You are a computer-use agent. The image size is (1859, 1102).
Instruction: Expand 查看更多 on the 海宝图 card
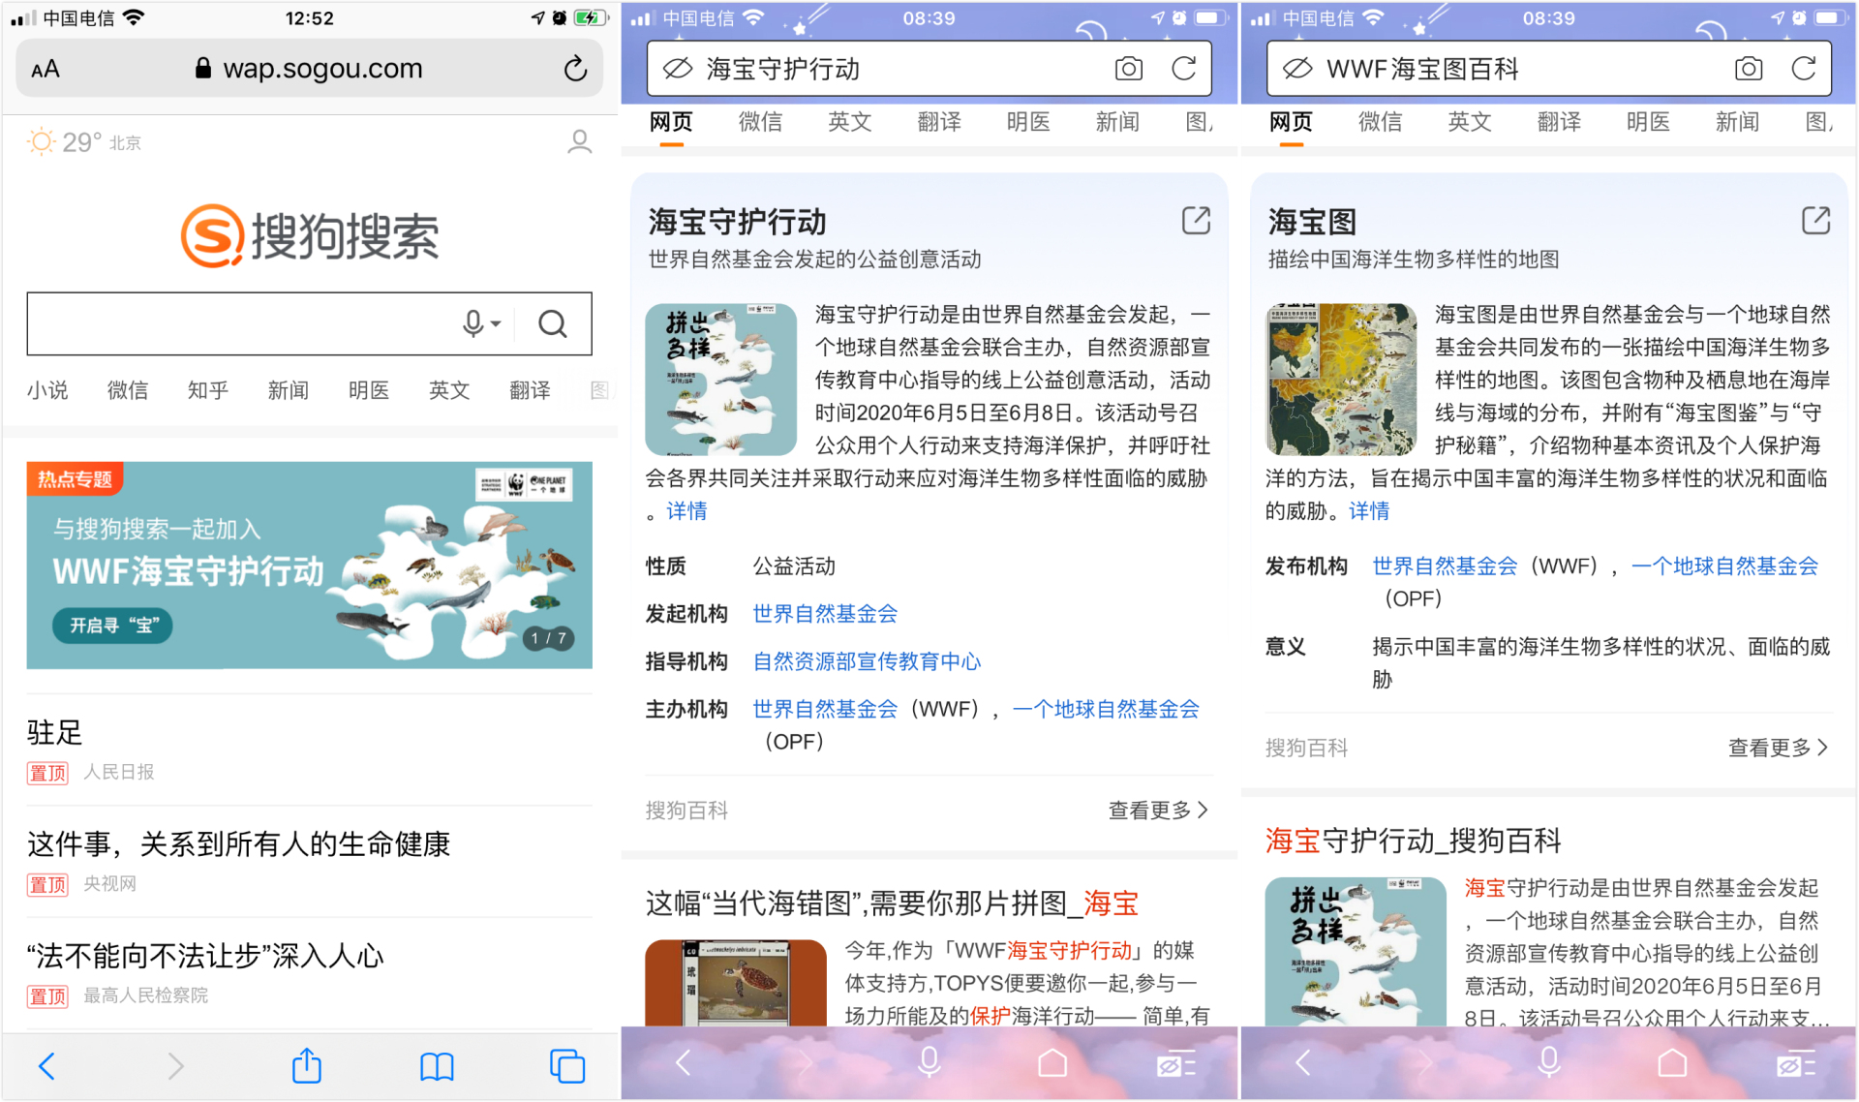pyautogui.click(x=1778, y=748)
